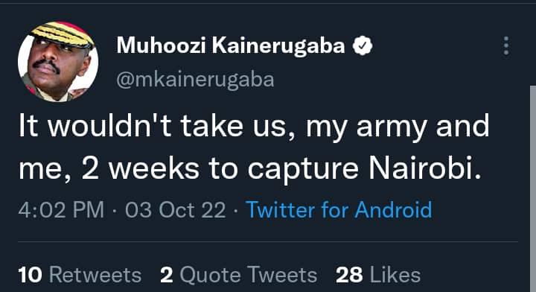This screenshot has height=292, width=536.
Task: Open Muhoozi Kainerugaba display name profile link
Action: 231,45
